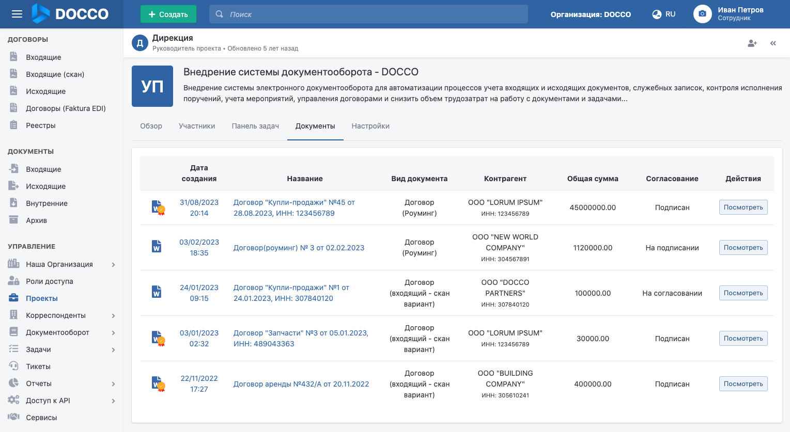This screenshot has width=790, height=432.
Task: Click status На согласовании
Action: (672, 293)
